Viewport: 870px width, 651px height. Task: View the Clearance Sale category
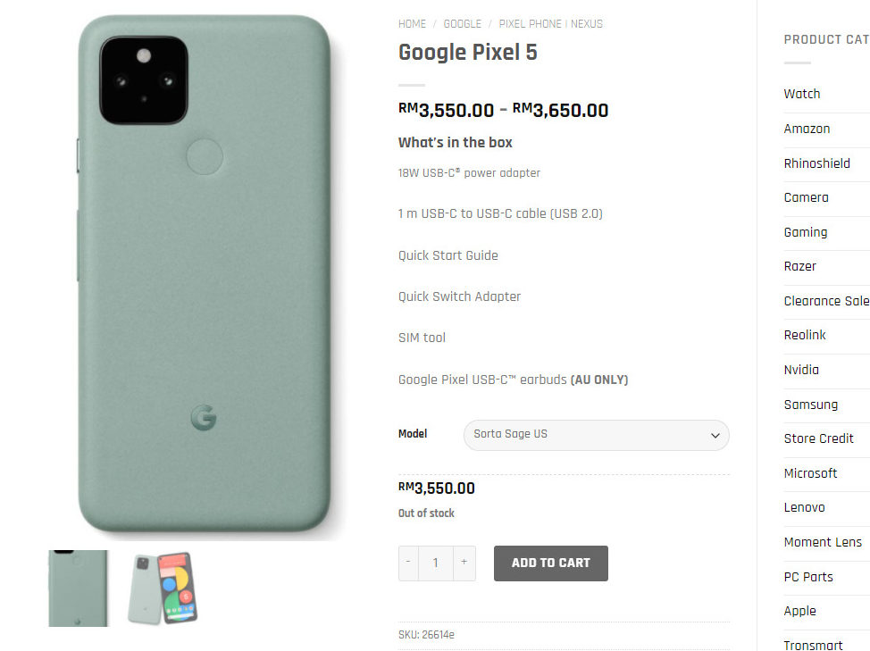pos(825,301)
